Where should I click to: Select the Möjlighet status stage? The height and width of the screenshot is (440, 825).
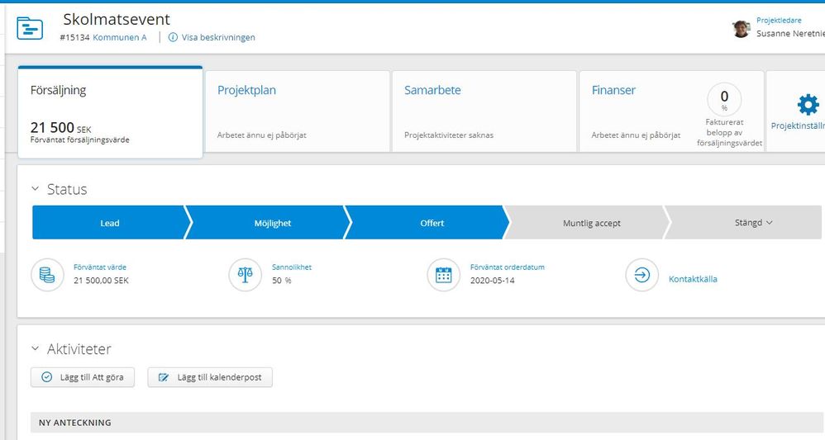point(273,223)
